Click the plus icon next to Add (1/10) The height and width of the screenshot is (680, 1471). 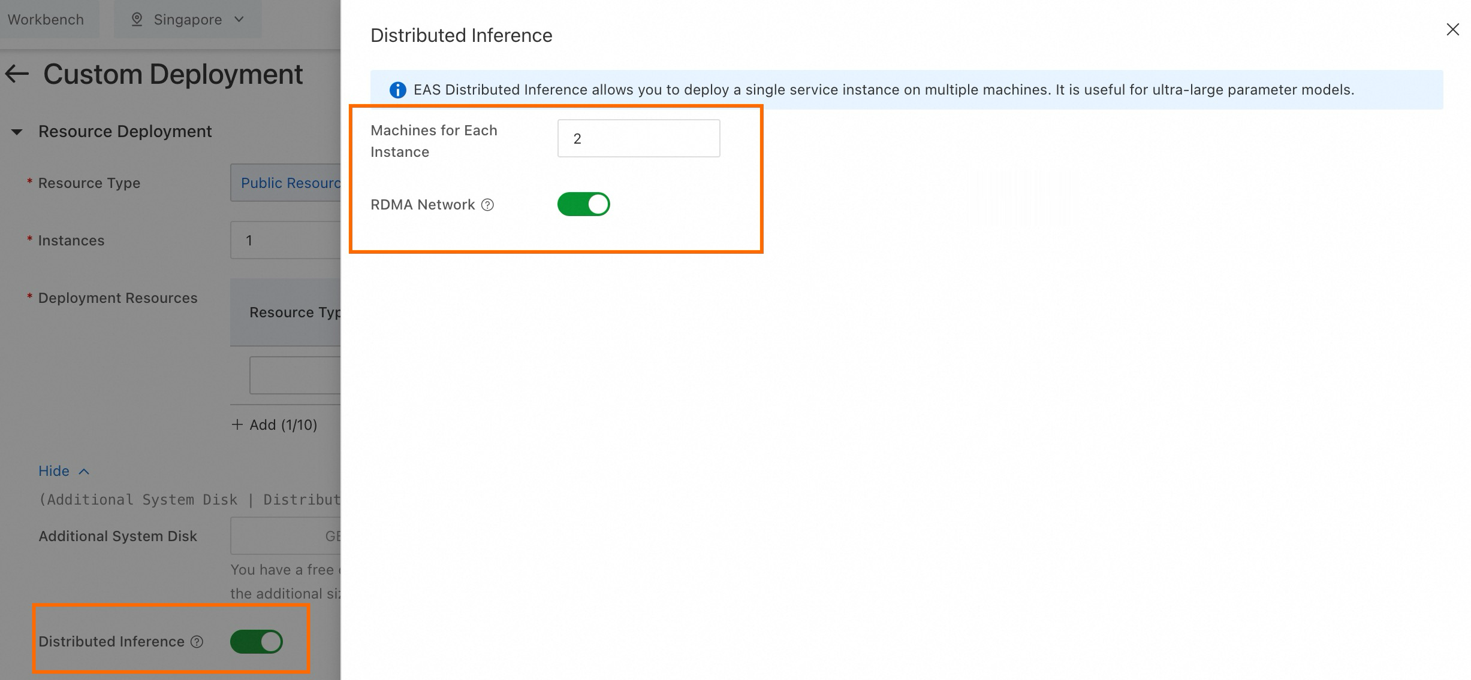click(x=237, y=424)
